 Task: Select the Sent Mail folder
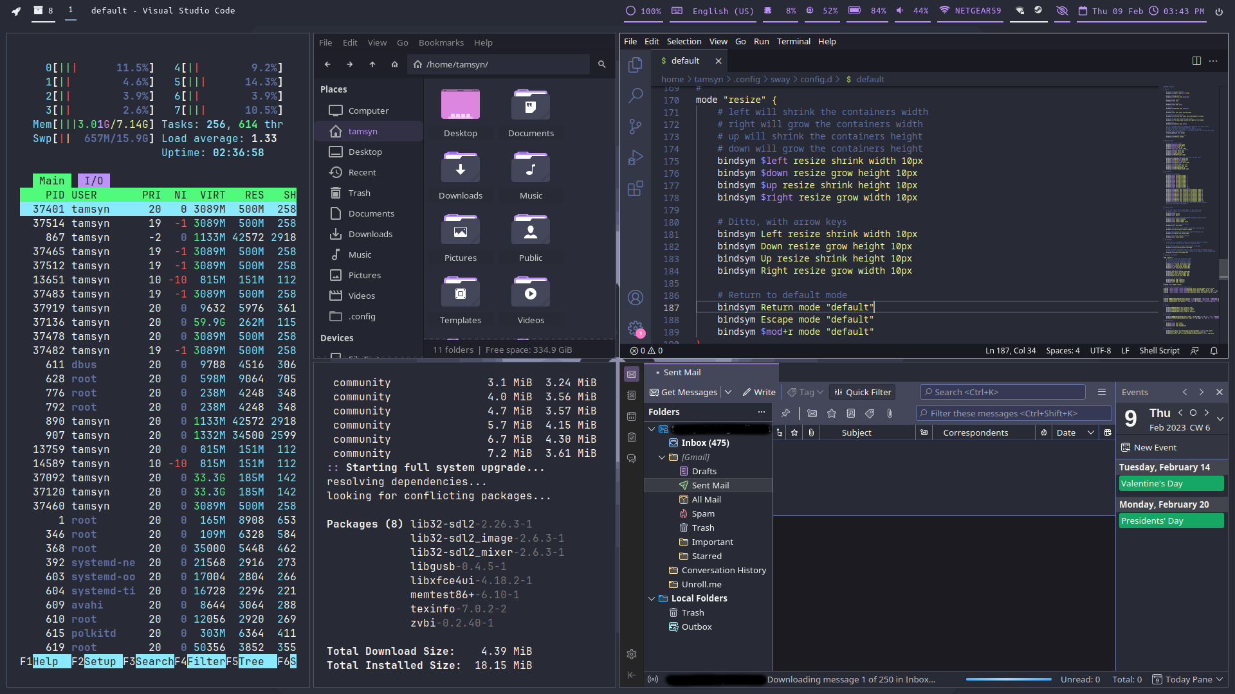pos(709,485)
